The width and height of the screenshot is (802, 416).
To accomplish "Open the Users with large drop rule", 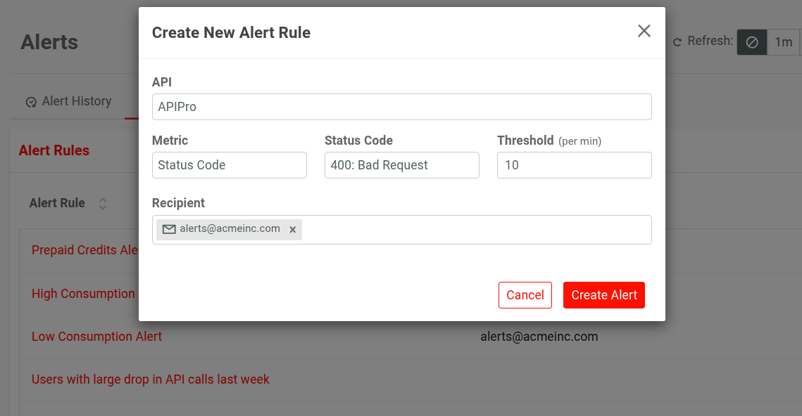I will click(150, 379).
